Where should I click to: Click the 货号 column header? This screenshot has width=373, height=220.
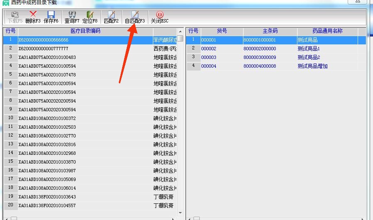[222, 31]
